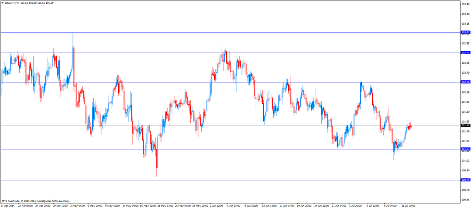Click the 102.55 price scale label

point(466,63)
